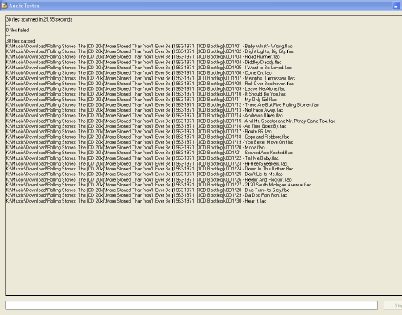The height and width of the screenshot is (315, 402).
Task: Select the '19 - You Better Move On.flac' line
Action: [150, 142]
